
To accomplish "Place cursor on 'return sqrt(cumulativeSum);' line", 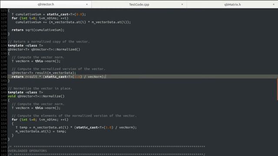I will click(x=38, y=30).
